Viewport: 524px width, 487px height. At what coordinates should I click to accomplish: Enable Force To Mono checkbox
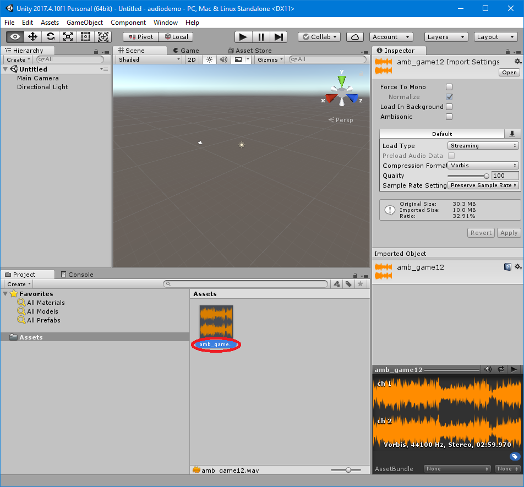pyautogui.click(x=449, y=87)
